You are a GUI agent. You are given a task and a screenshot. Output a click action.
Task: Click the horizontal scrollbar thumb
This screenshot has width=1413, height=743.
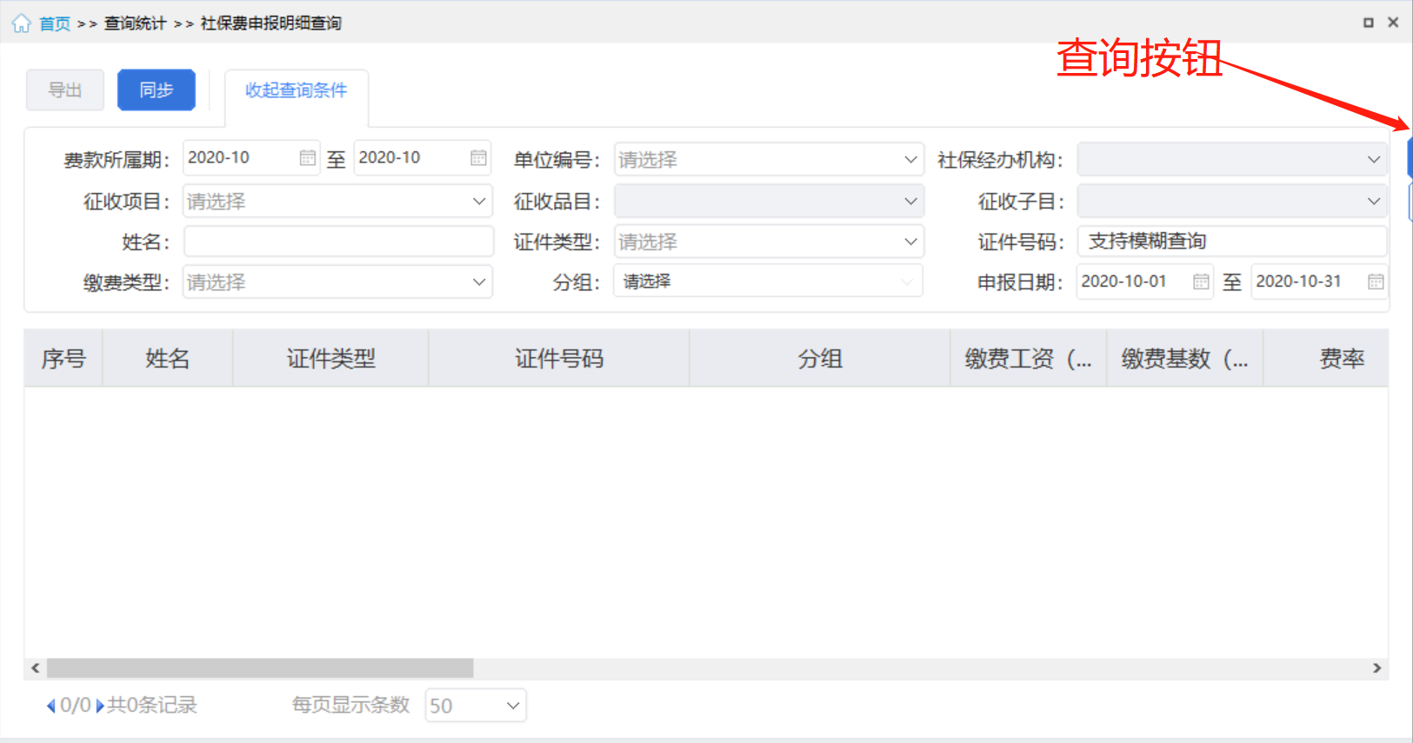260,668
